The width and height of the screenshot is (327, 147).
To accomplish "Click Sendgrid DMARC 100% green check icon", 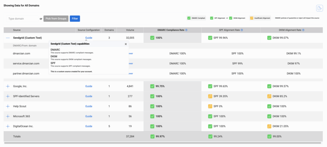I will point(152,38).
